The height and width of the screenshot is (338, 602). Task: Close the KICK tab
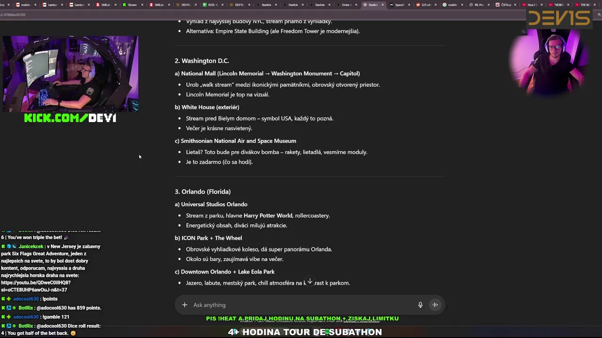point(222,5)
